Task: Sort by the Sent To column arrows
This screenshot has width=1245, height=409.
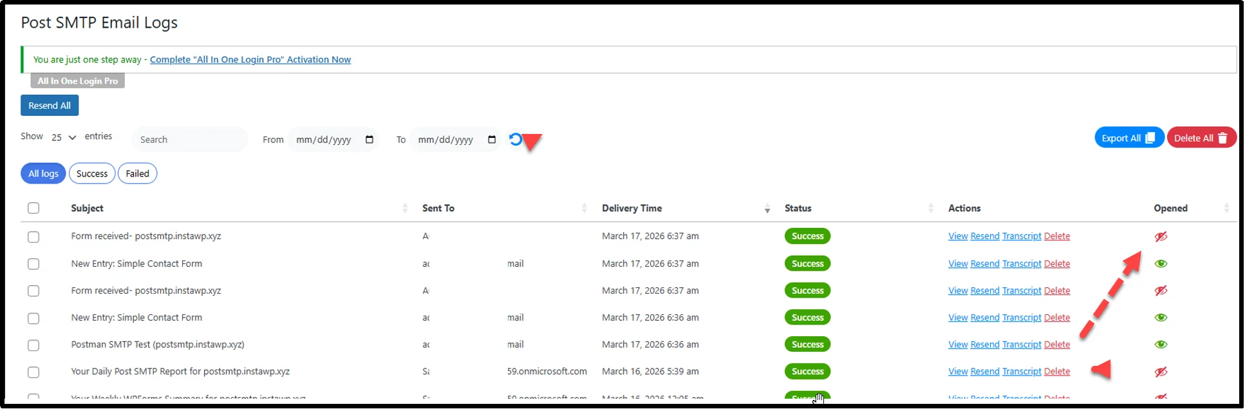Action: 585,208
